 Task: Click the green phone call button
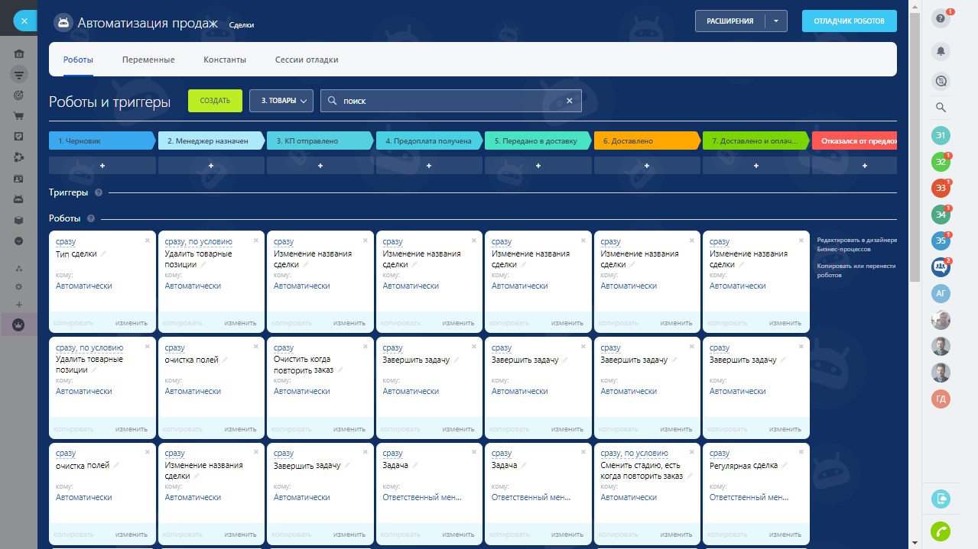point(941,531)
